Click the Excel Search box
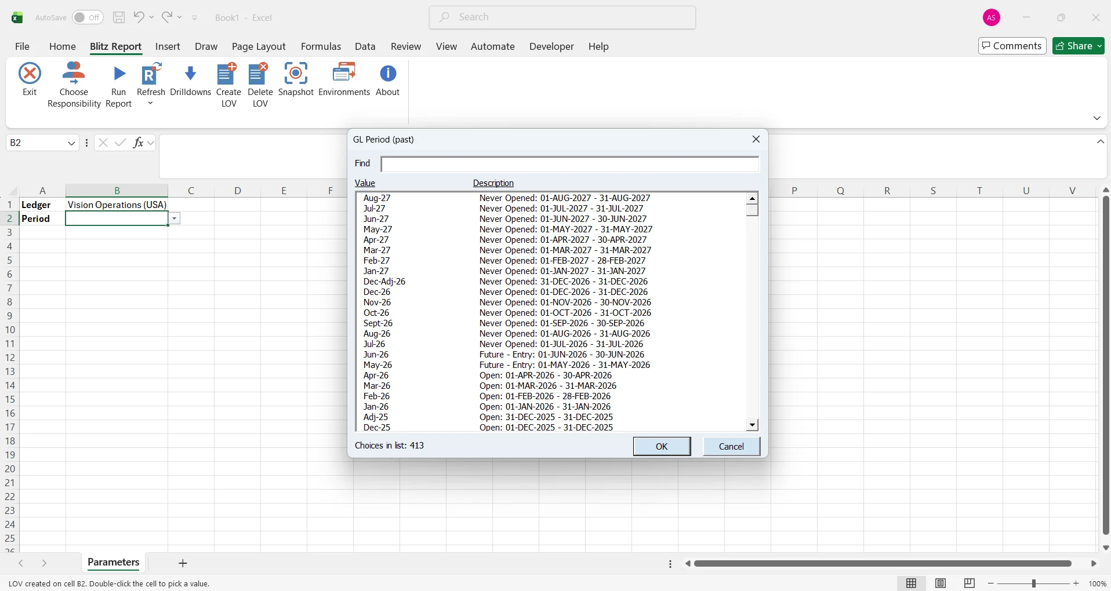Image resolution: width=1111 pixels, height=591 pixels. coord(562,17)
